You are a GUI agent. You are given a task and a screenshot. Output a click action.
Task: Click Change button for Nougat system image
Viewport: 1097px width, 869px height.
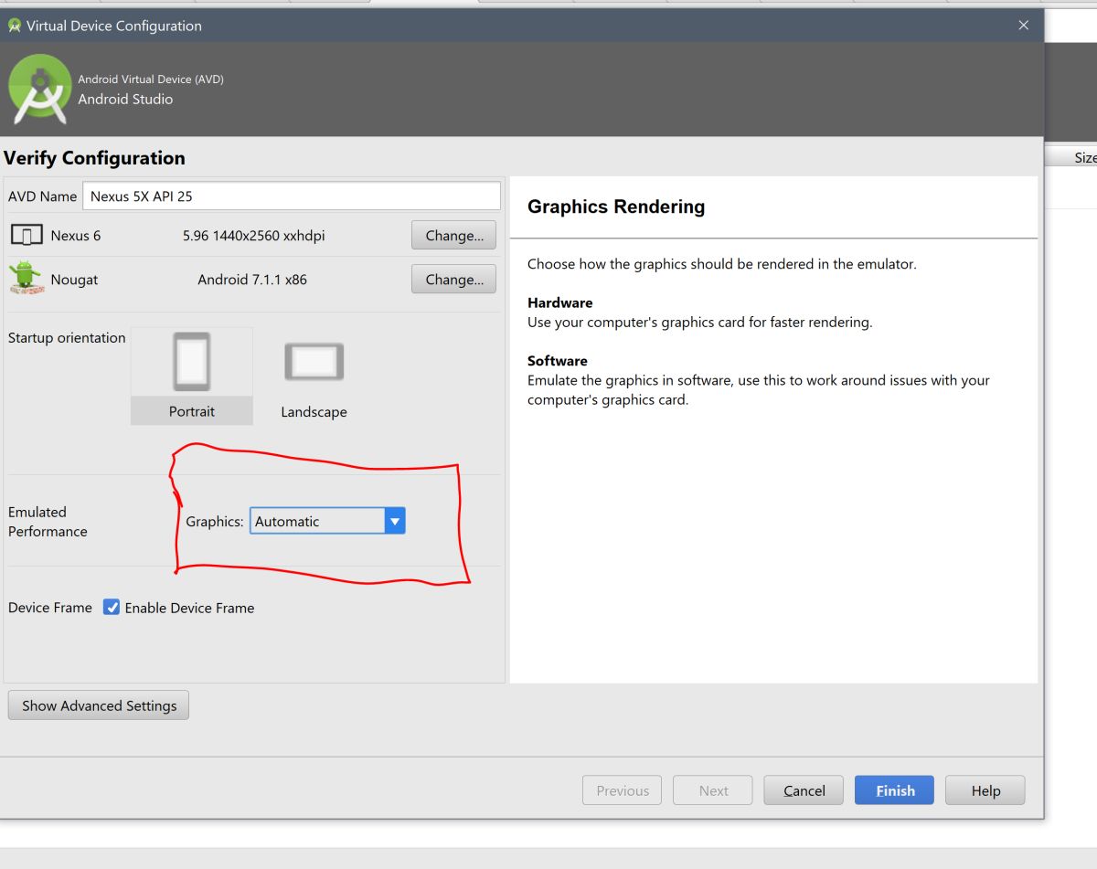tap(454, 279)
